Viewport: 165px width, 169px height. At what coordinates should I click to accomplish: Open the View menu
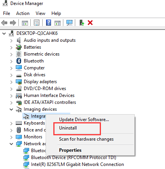pos(40,13)
